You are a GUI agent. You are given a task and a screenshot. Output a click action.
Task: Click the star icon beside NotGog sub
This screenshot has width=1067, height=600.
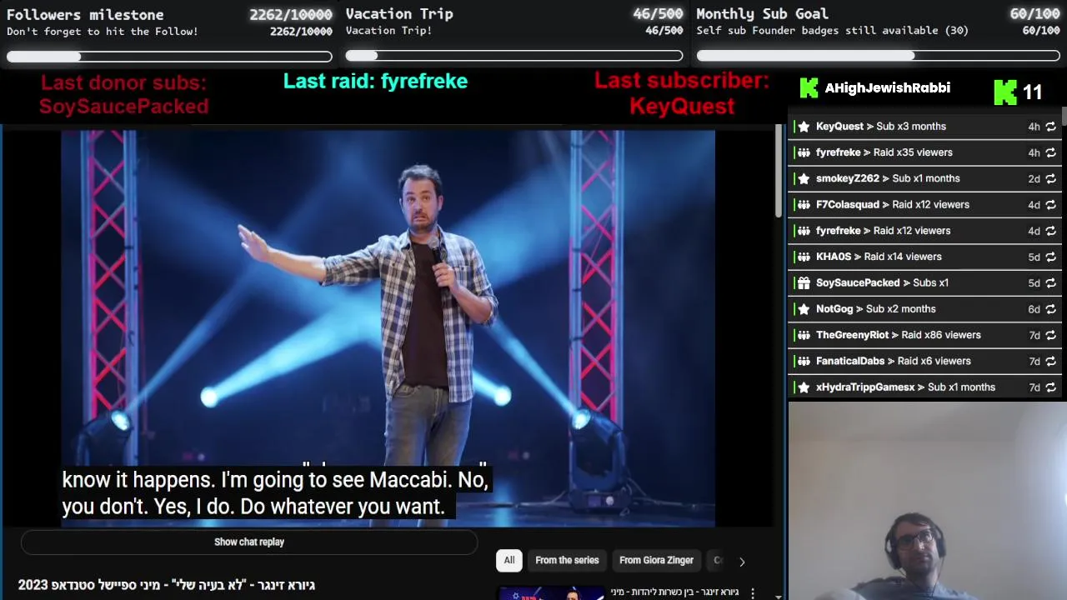(x=804, y=309)
